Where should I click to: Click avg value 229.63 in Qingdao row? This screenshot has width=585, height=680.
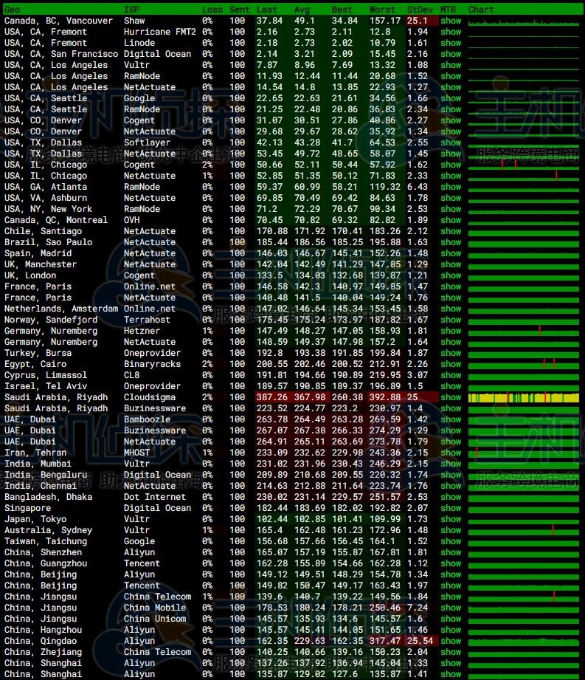tap(310, 641)
